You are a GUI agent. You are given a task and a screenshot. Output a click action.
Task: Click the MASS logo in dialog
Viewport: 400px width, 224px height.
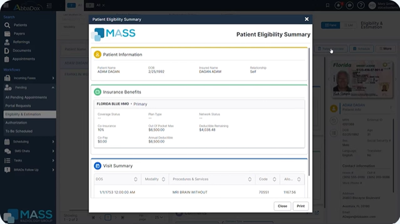(113, 34)
